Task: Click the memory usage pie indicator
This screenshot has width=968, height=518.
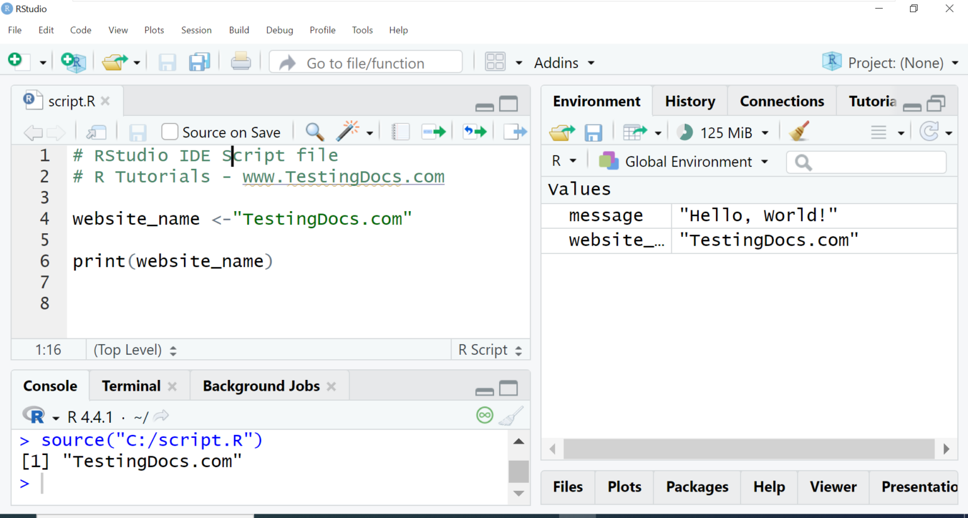Action: pos(686,132)
